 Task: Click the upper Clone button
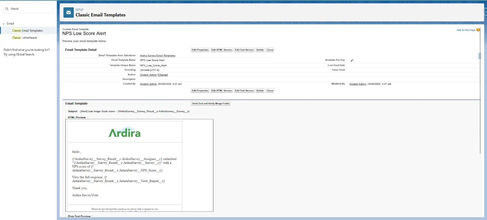click(x=270, y=50)
